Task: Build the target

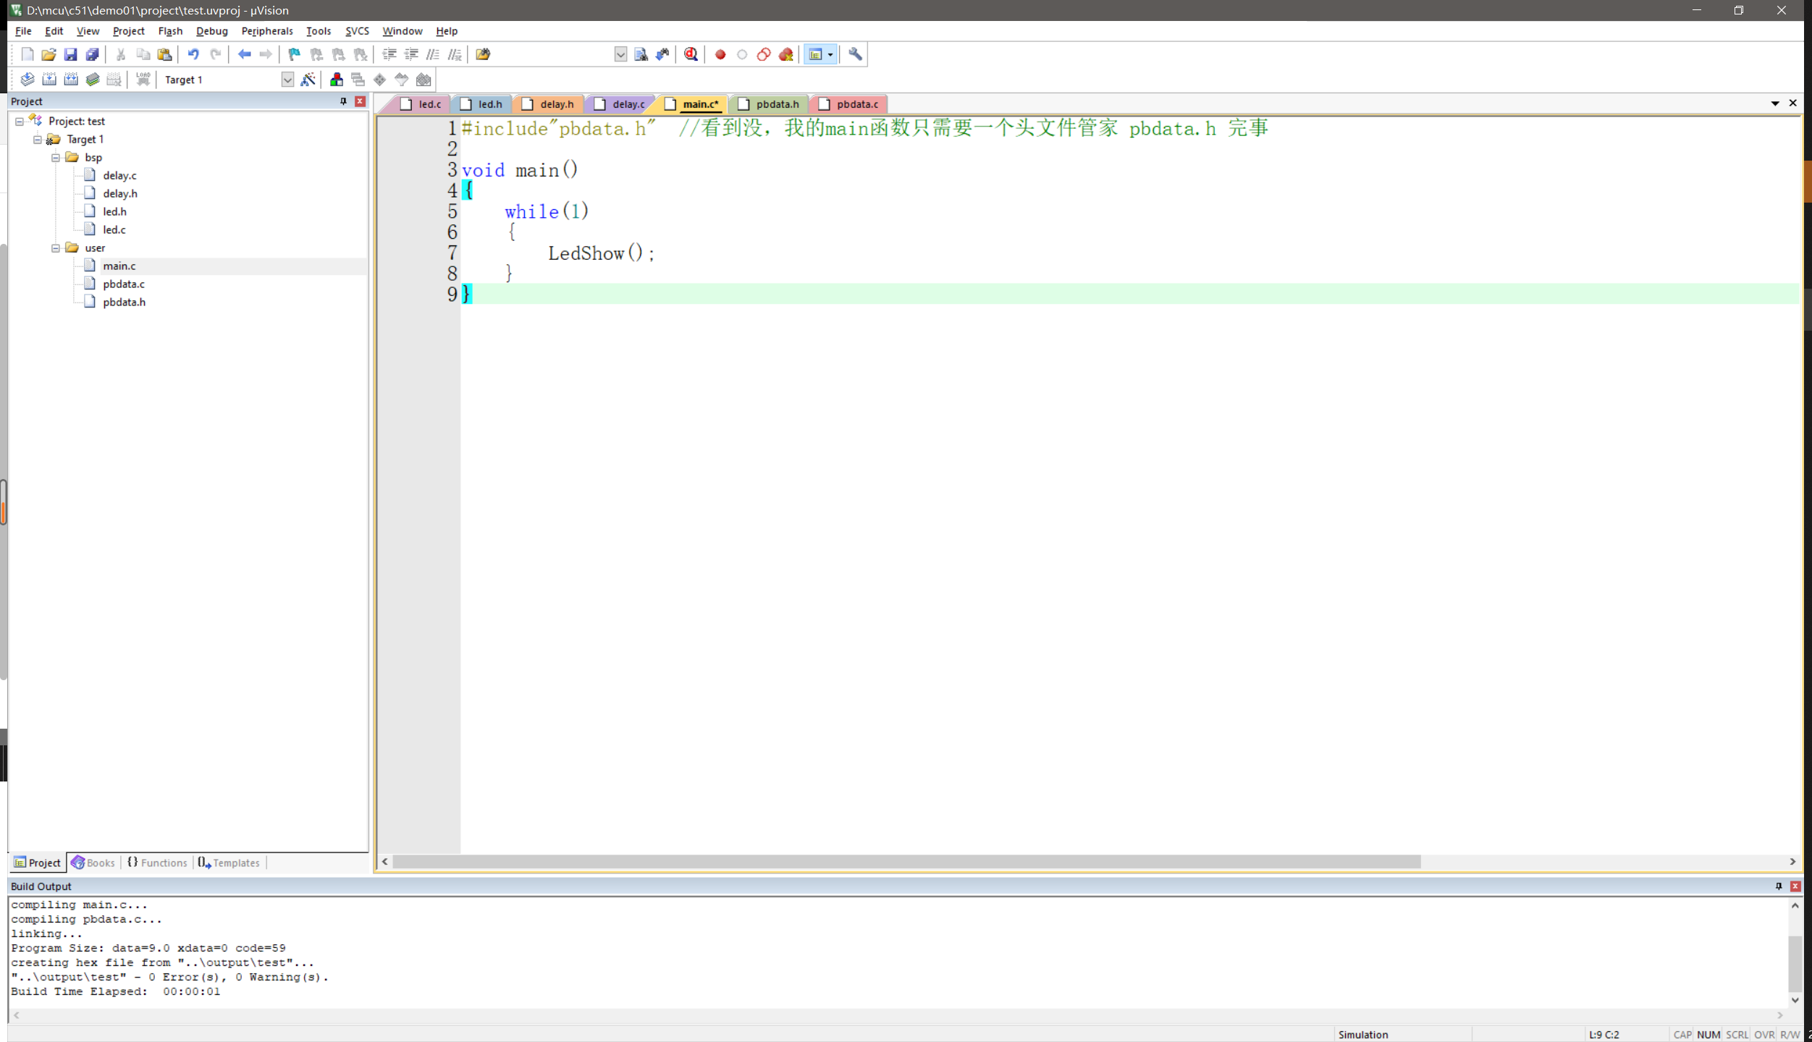Action: point(49,80)
